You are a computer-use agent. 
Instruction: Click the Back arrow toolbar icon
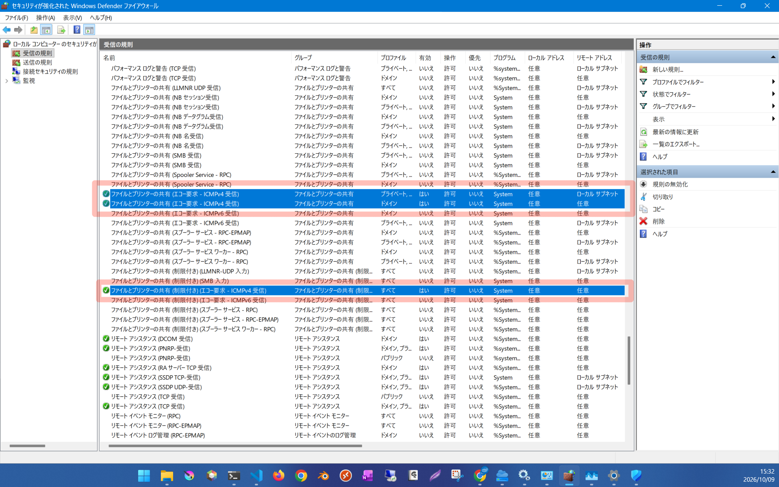(7, 30)
